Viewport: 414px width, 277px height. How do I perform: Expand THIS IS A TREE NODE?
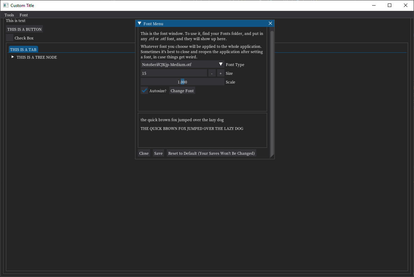(x=12, y=57)
